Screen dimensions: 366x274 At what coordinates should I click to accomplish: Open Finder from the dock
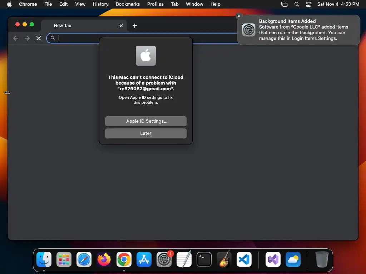pyautogui.click(x=44, y=259)
